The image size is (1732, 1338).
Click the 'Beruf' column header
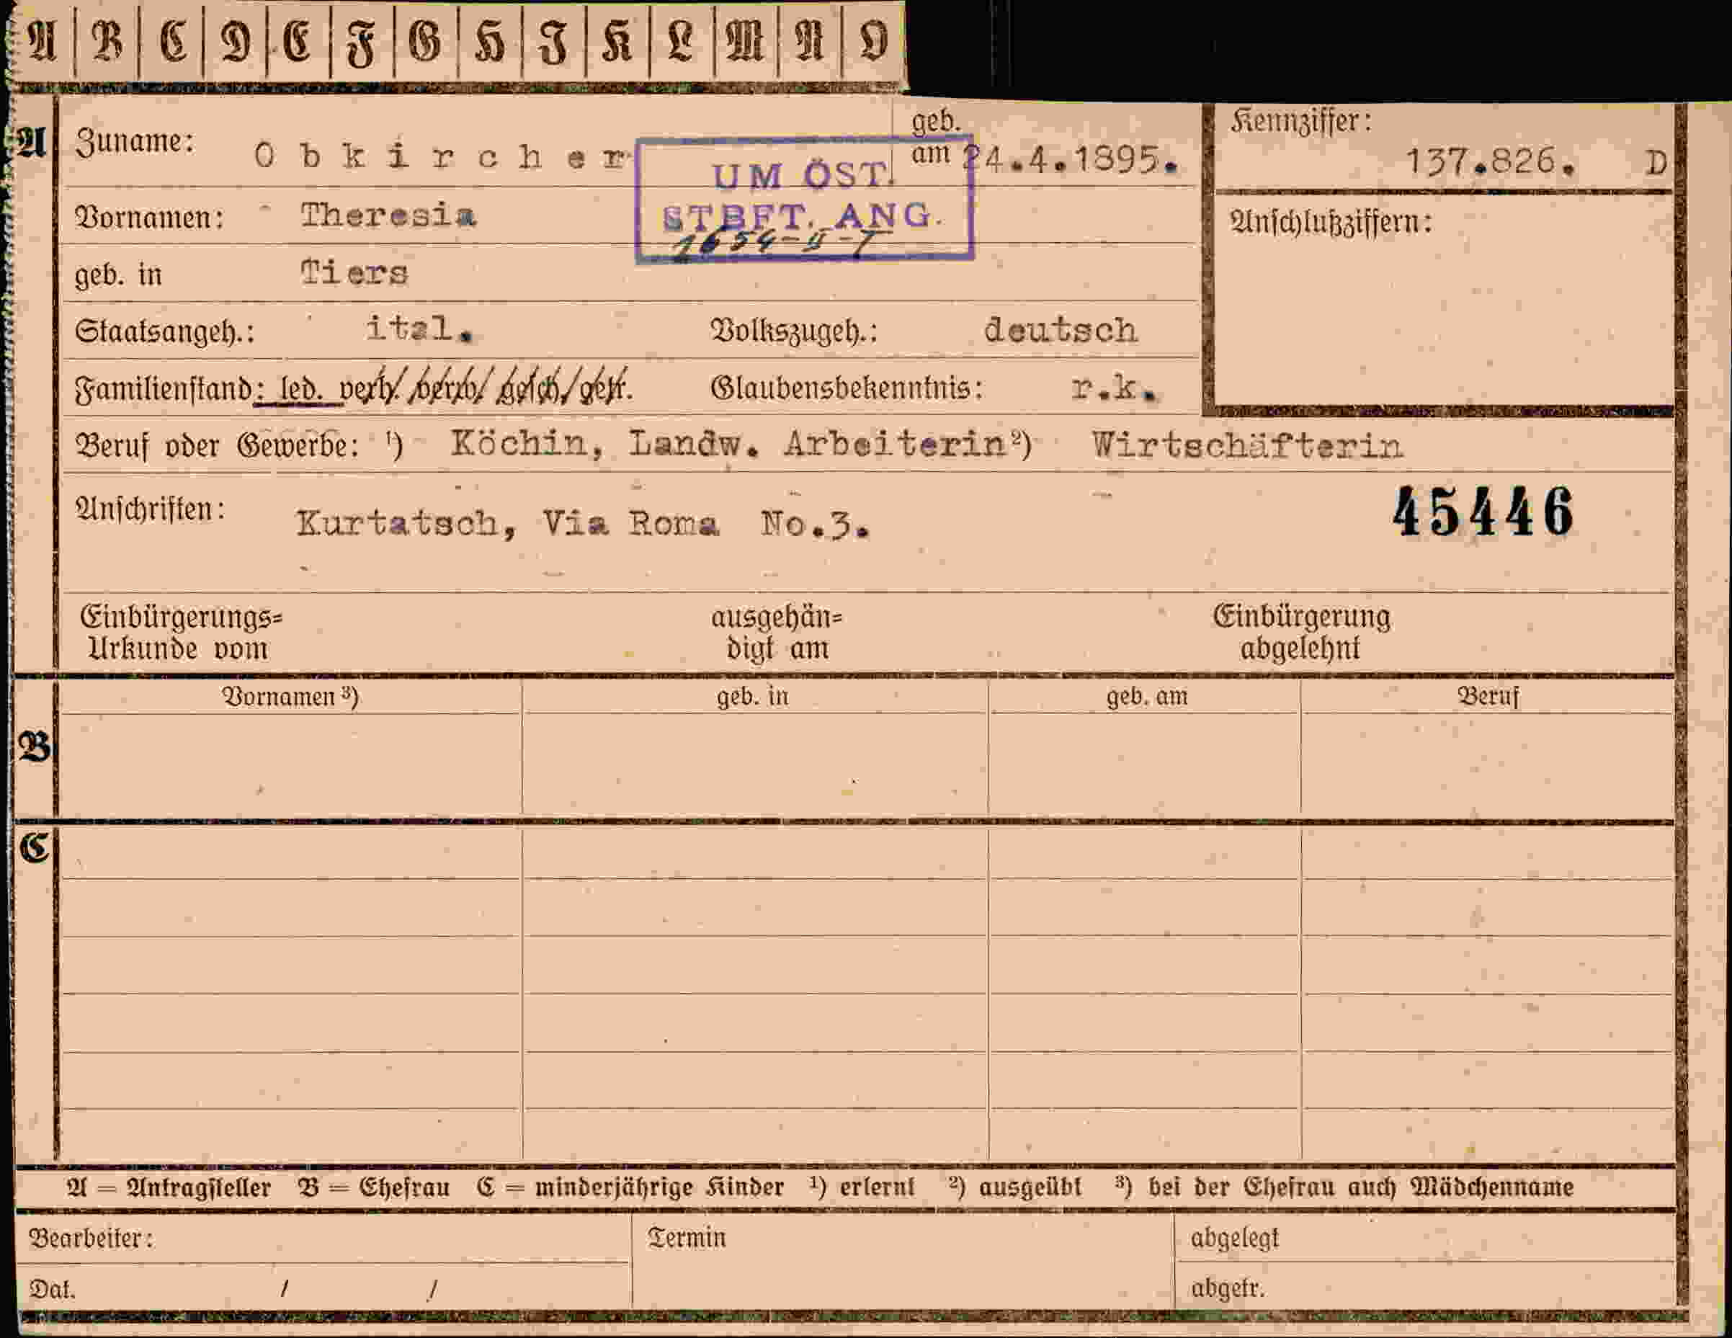tap(1488, 696)
